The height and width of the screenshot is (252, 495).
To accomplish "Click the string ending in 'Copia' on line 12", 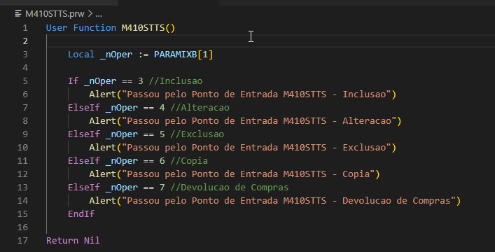I will pos(248,174).
